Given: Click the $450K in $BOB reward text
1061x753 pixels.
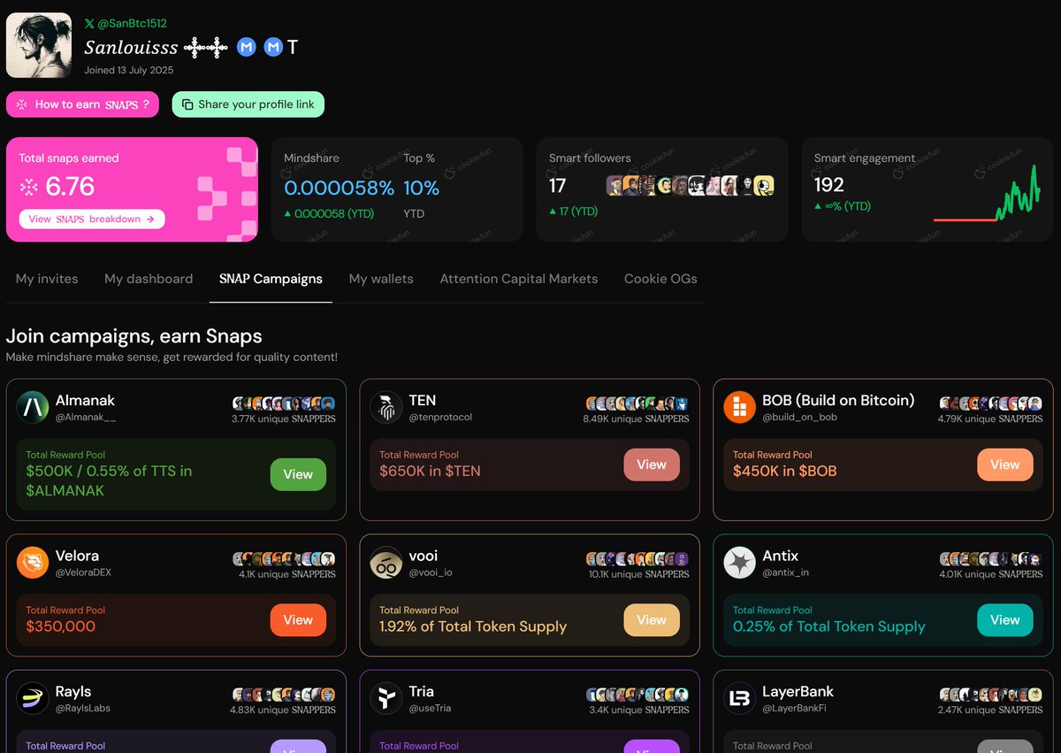Looking at the screenshot, I should 785,471.
